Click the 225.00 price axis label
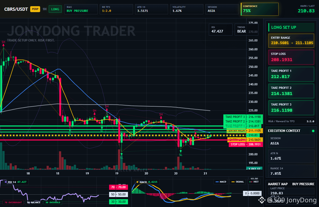 click(253, 110)
